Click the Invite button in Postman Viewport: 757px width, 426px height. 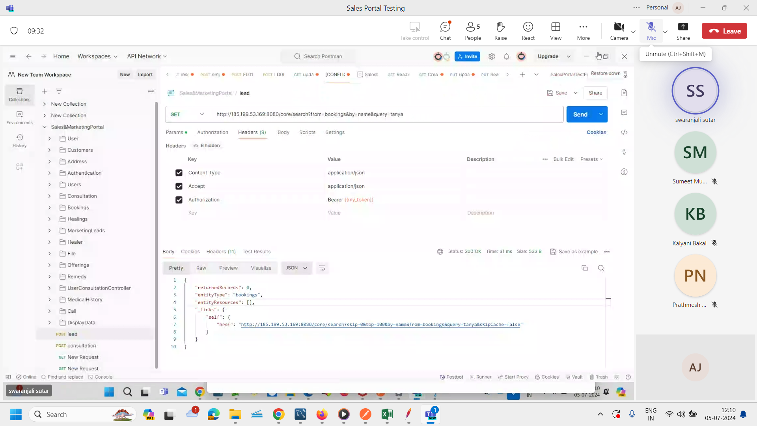(x=467, y=56)
